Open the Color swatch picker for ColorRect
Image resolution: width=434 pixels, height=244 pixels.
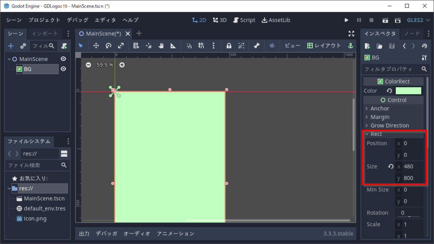coord(408,91)
